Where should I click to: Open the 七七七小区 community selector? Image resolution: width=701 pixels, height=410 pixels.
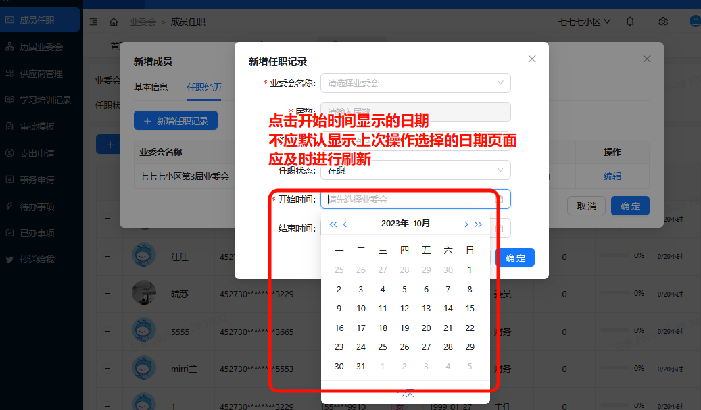[584, 22]
